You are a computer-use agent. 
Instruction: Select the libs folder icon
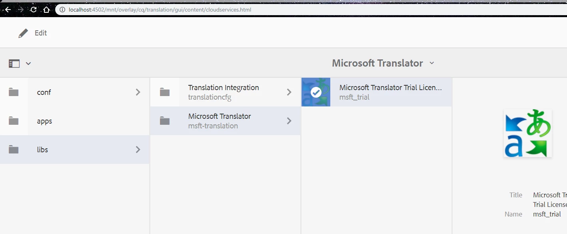[x=14, y=149]
